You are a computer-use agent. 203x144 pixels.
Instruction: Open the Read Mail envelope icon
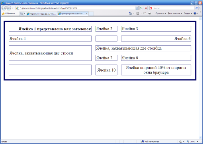(x=144, y=13)
